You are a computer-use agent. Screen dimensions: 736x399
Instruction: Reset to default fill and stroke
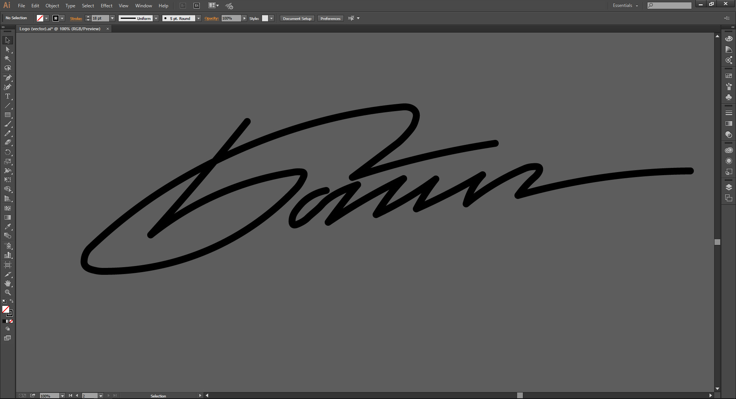click(4, 301)
